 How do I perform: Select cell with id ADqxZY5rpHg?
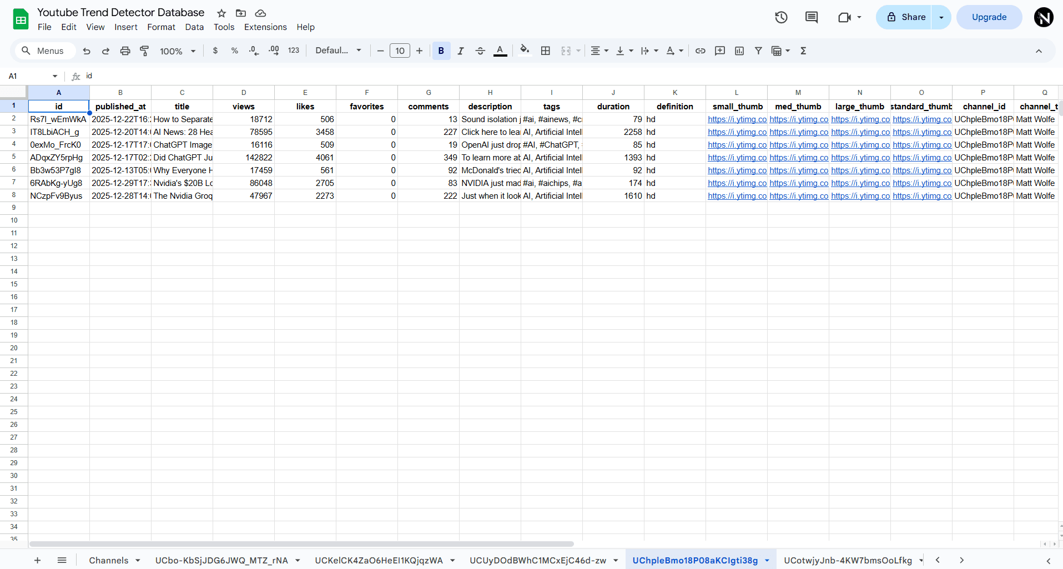pos(59,158)
